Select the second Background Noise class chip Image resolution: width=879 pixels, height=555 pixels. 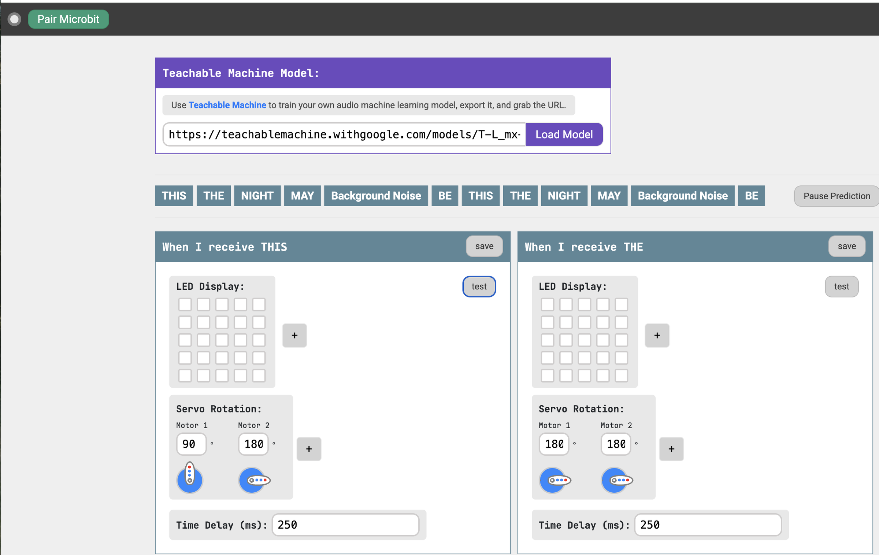click(x=683, y=196)
